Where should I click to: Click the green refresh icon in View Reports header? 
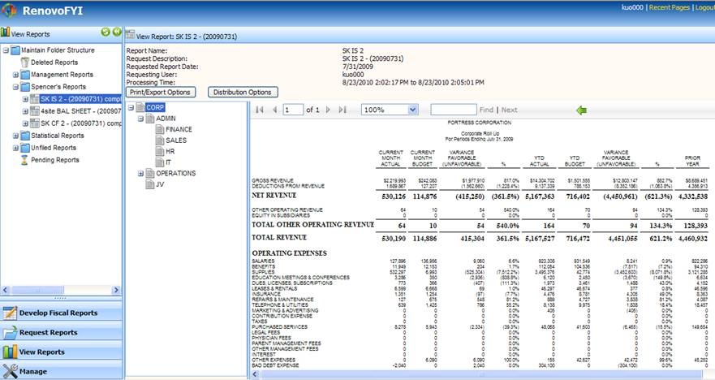[106, 32]
